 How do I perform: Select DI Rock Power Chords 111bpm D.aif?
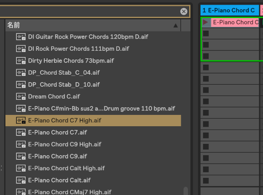pyautogui.click(x=78, y=49)
